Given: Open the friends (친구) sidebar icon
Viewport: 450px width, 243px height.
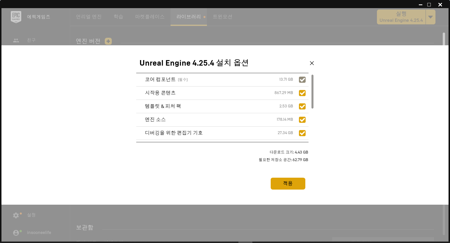Looking at the screenshot, I should click(x=16, y=41).
